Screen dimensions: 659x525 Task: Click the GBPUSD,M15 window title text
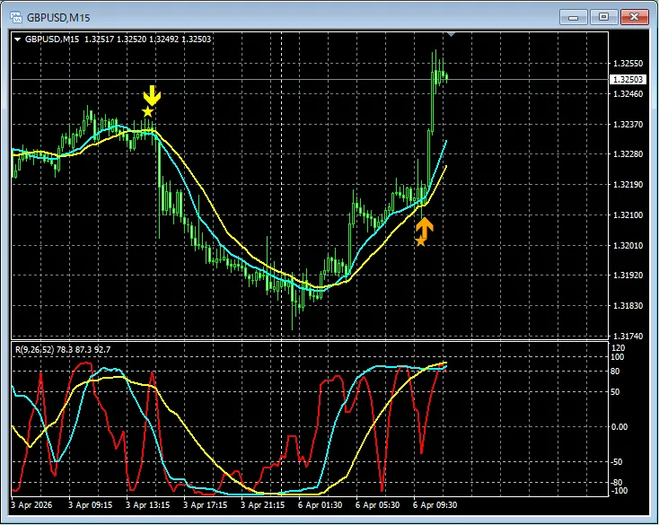(x=57, y=16)
